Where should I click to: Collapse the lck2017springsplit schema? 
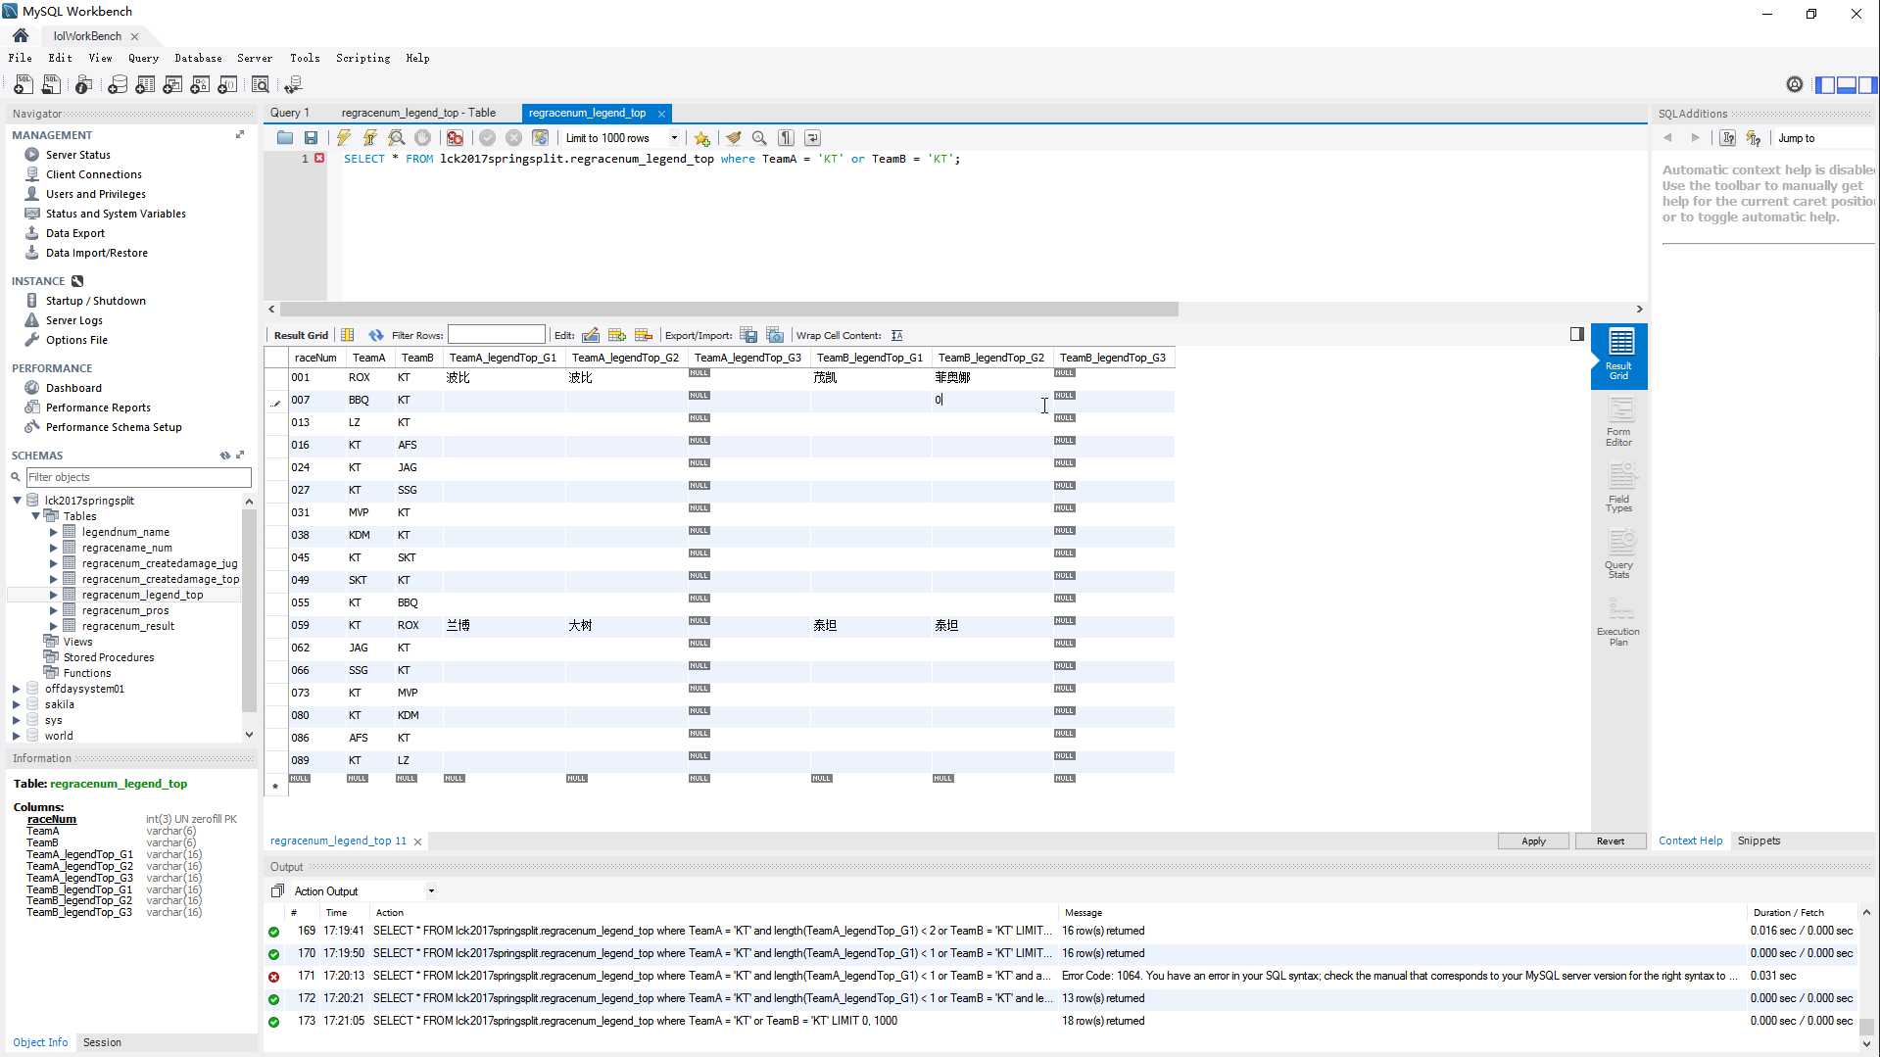click(x=17, y=501)
